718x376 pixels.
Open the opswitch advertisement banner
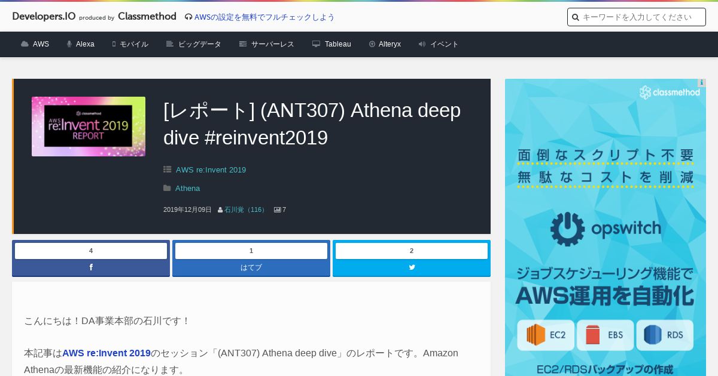tap(606, 227)
